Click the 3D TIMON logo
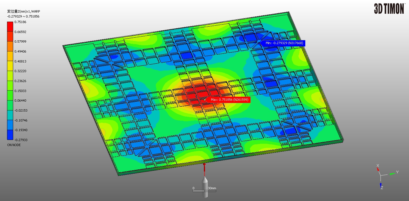The image size is (409, 201). point(389,9)
